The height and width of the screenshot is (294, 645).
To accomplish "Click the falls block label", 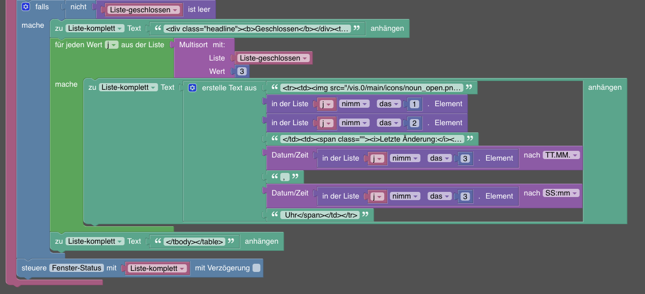I will [x=42, y=7].
